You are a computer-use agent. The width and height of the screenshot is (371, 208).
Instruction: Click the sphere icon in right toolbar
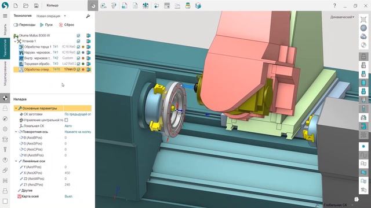[x=363, y=28]
